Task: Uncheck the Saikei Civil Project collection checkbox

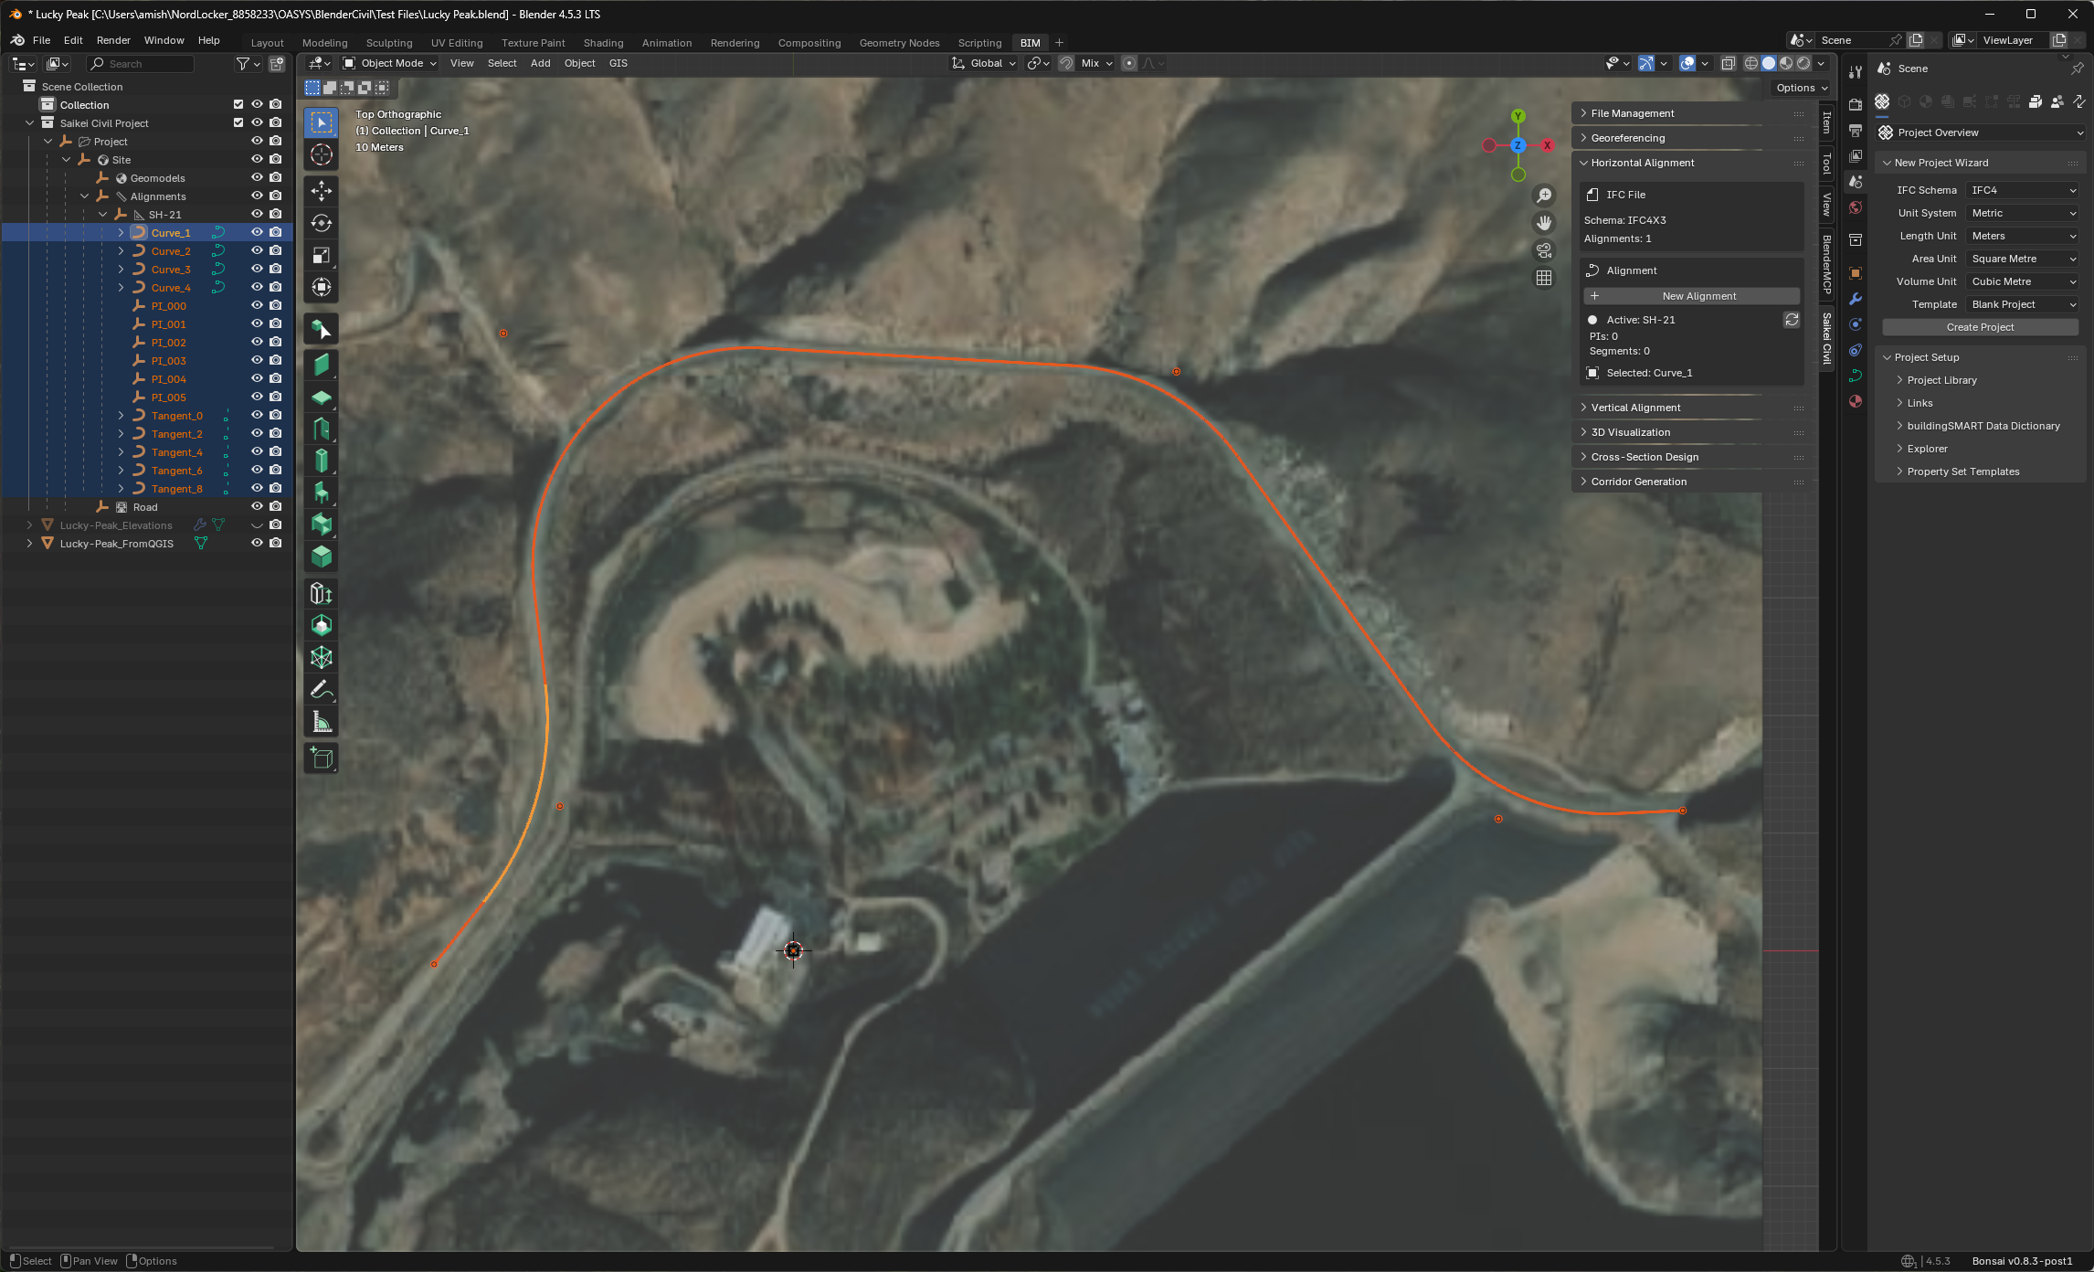Action: (x=238, y=122)
